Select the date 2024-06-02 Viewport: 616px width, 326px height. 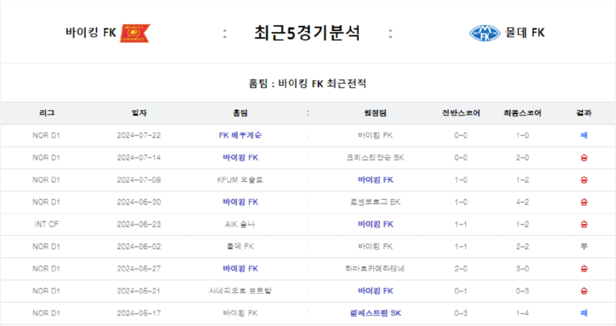(x=139, y=247)
